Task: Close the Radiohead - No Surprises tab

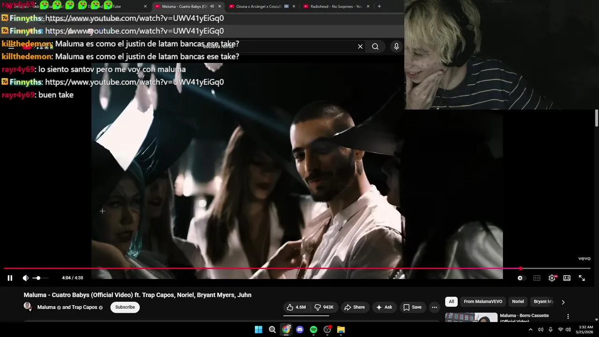Action: click(368, 7)
